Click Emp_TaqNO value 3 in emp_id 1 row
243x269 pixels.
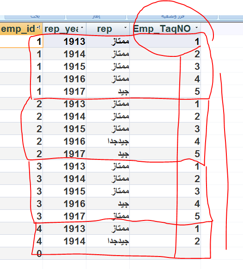tap(165, 67)
